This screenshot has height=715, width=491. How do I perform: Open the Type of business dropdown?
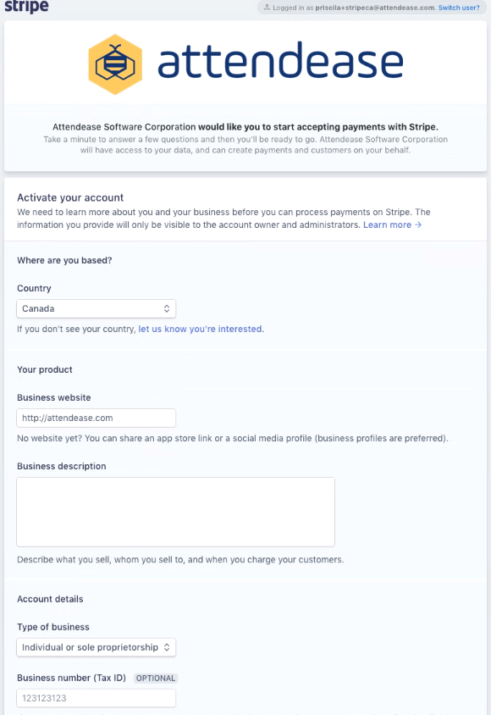click(x=96, y=647)
